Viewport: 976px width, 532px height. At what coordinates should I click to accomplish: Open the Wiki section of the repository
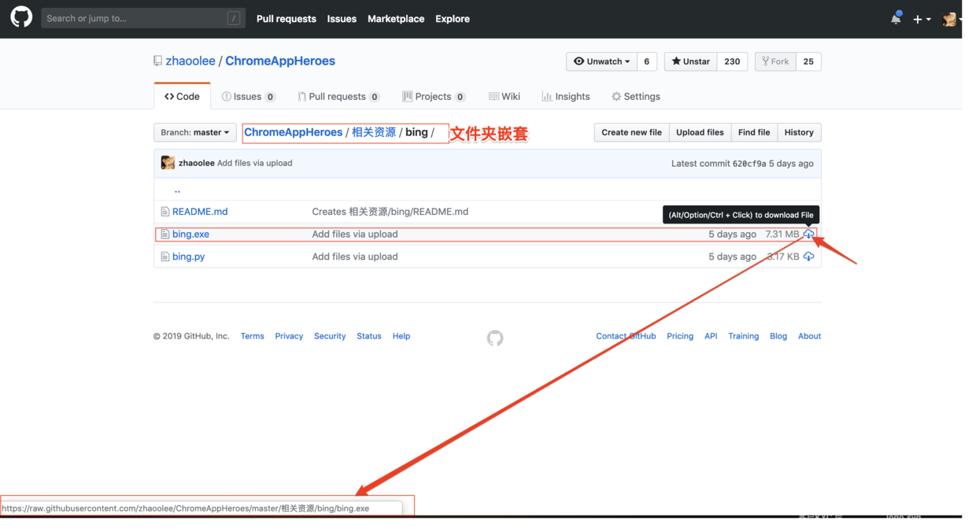point(505,96)
